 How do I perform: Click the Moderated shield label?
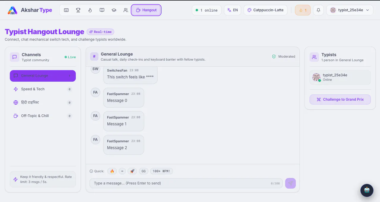click(x=284, y=56)
